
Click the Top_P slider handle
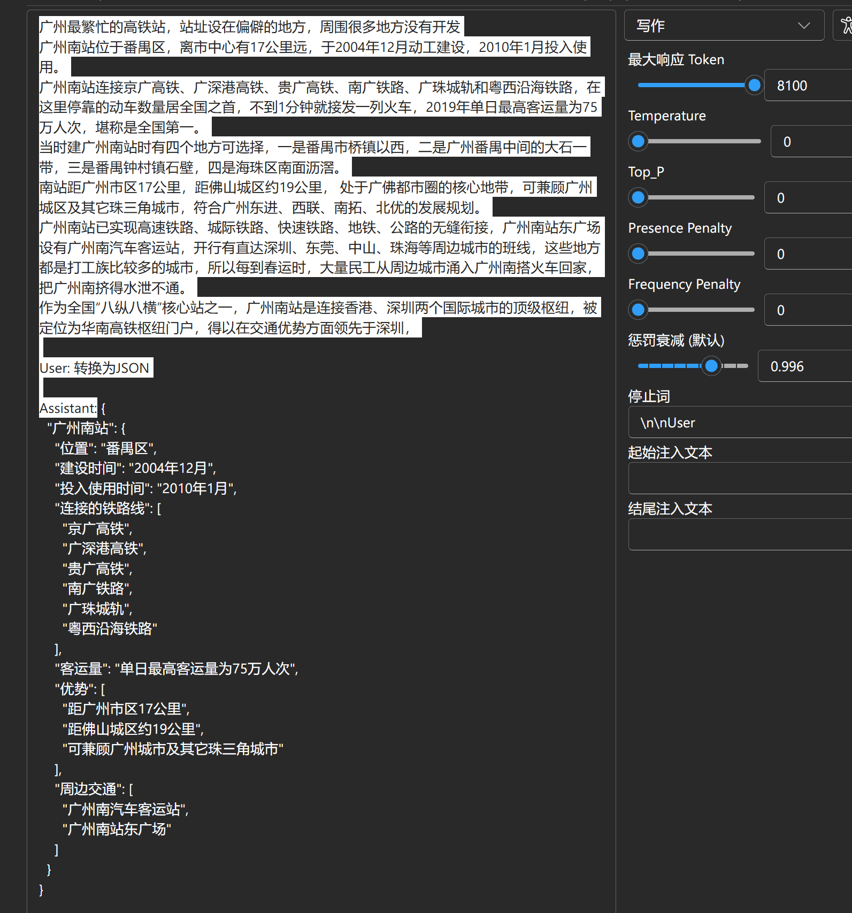(x=638, y=197)
